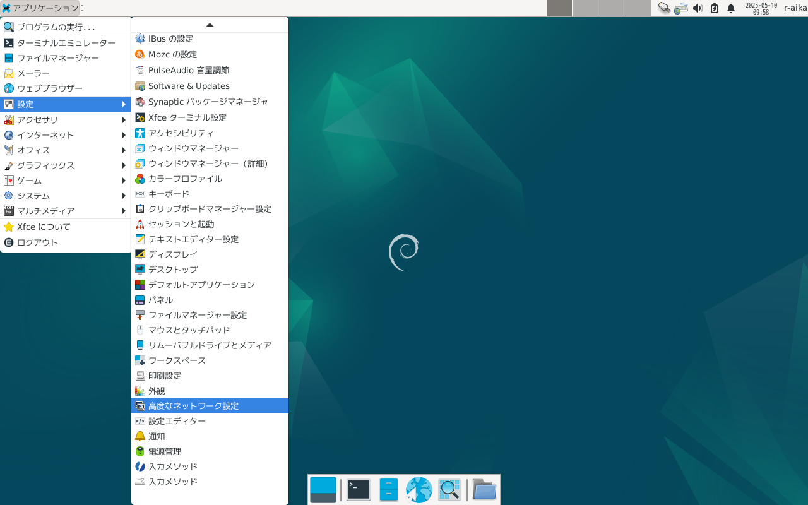808x505 pixels.
Task: Open カラープロファイル settings
Action: pos(210,179)
